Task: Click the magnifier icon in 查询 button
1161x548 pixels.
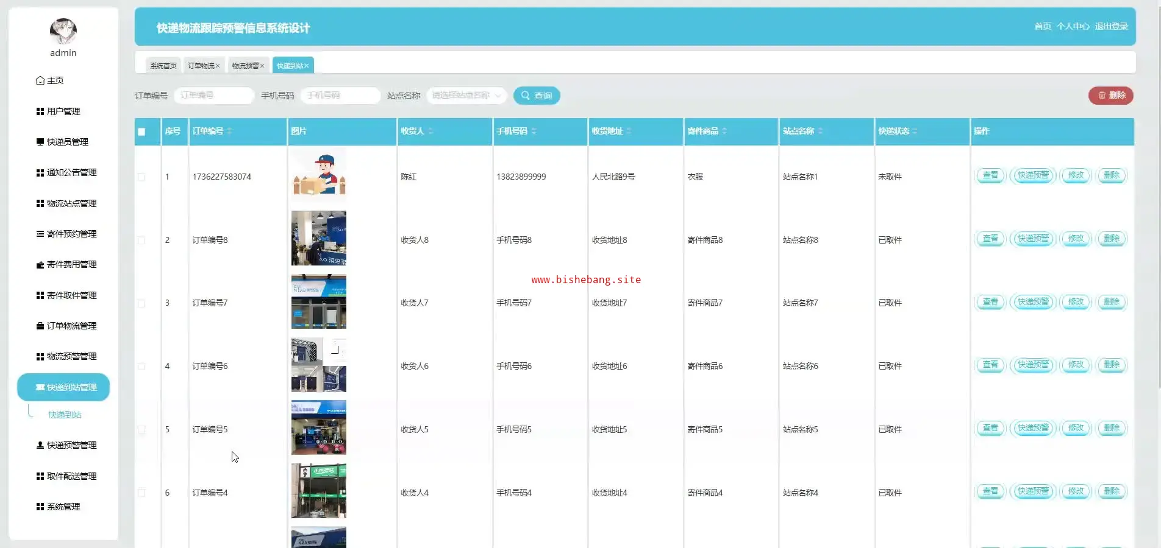Action: [x=525, y=96]
